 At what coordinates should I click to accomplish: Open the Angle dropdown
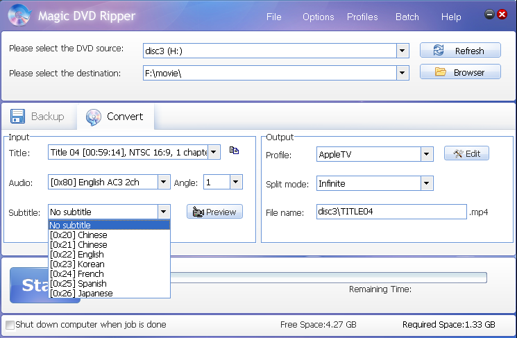coord(236,182)
